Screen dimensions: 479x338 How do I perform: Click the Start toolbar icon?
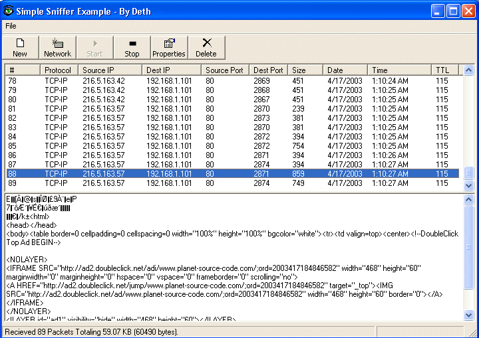pyautogui.click(x=94, y=47)
